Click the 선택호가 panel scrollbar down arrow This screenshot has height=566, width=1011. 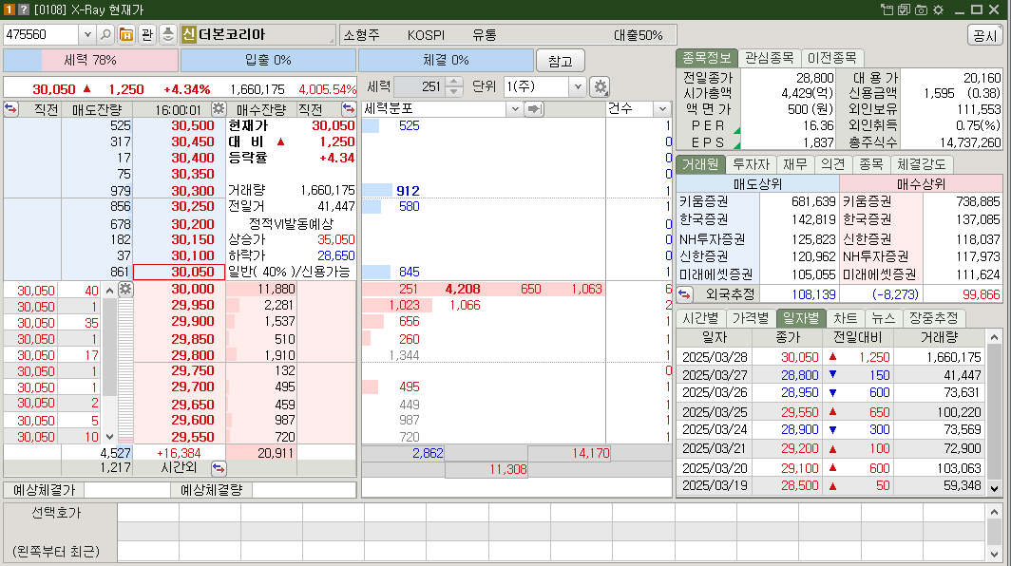point(994,554)
